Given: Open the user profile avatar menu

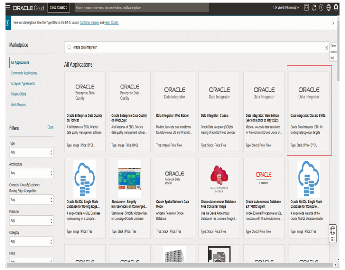Looking at the screenshot, I should click(x=336, y=7).
